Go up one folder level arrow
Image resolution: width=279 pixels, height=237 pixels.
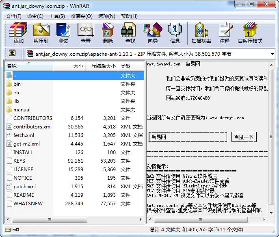(x=12, y=53)
